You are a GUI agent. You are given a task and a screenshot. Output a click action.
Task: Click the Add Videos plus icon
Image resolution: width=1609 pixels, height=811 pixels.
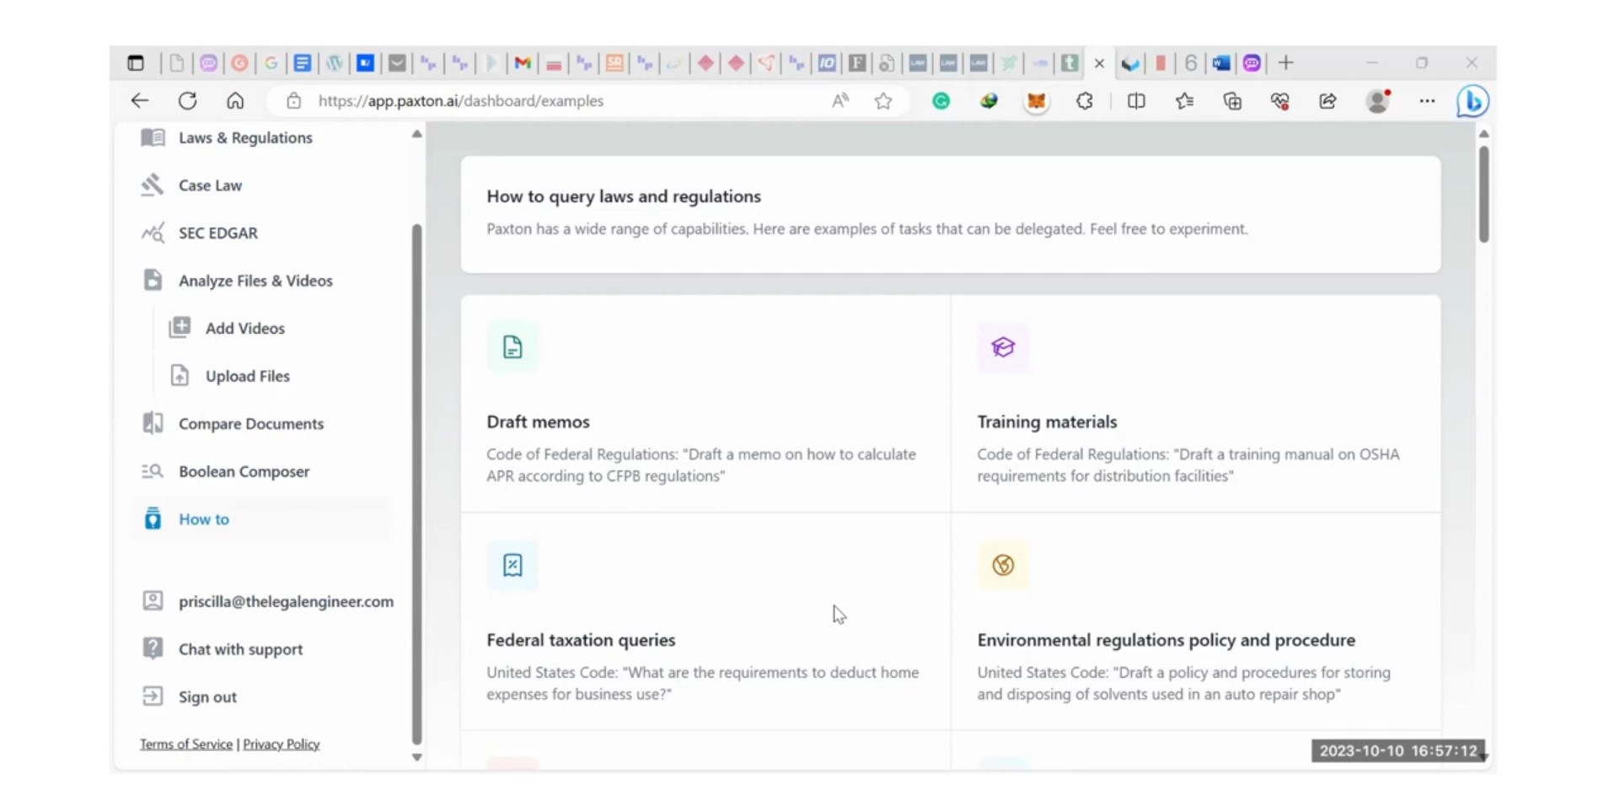[x=180, y=328]
